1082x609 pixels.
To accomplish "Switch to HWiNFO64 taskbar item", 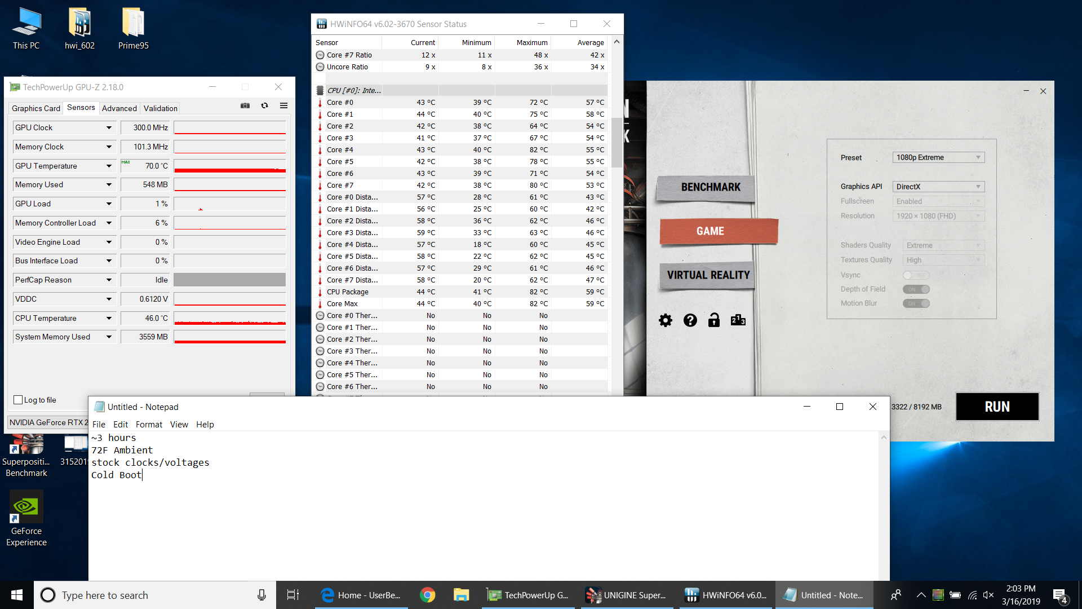I will [x=726, y=595].
